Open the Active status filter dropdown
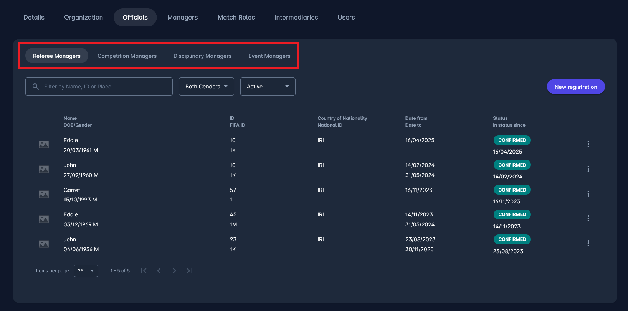The width and height of the screenshot is (628, 311). coord(268,87)
